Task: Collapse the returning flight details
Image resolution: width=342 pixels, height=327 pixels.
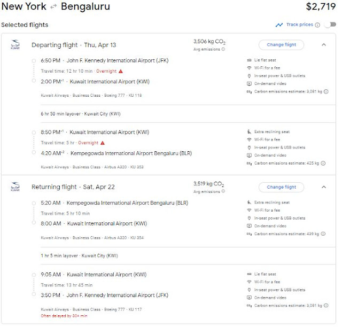Action: point(324,187)
